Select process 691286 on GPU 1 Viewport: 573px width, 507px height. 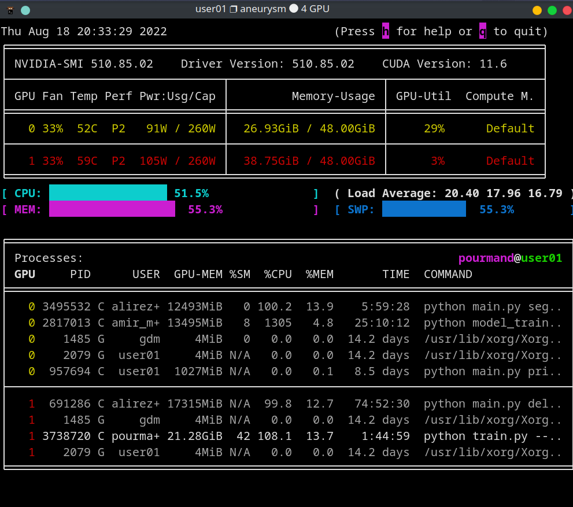(x=69, y=404)
